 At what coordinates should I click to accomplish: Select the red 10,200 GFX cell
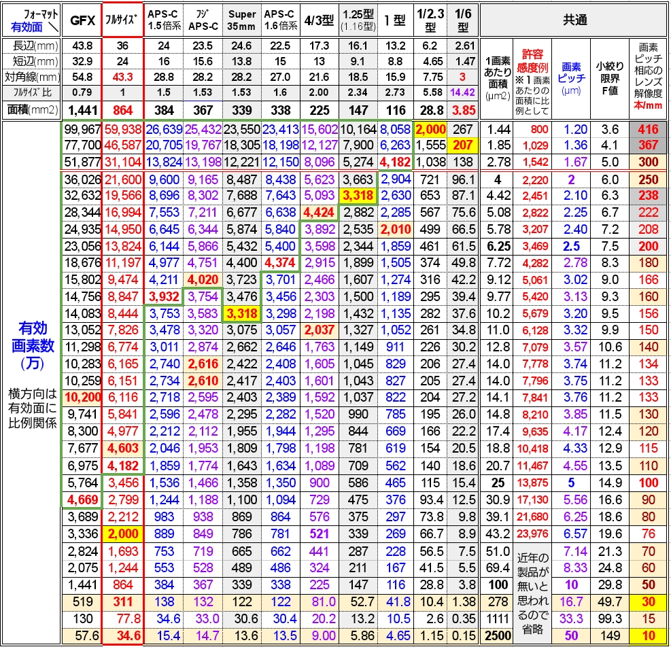82,398
